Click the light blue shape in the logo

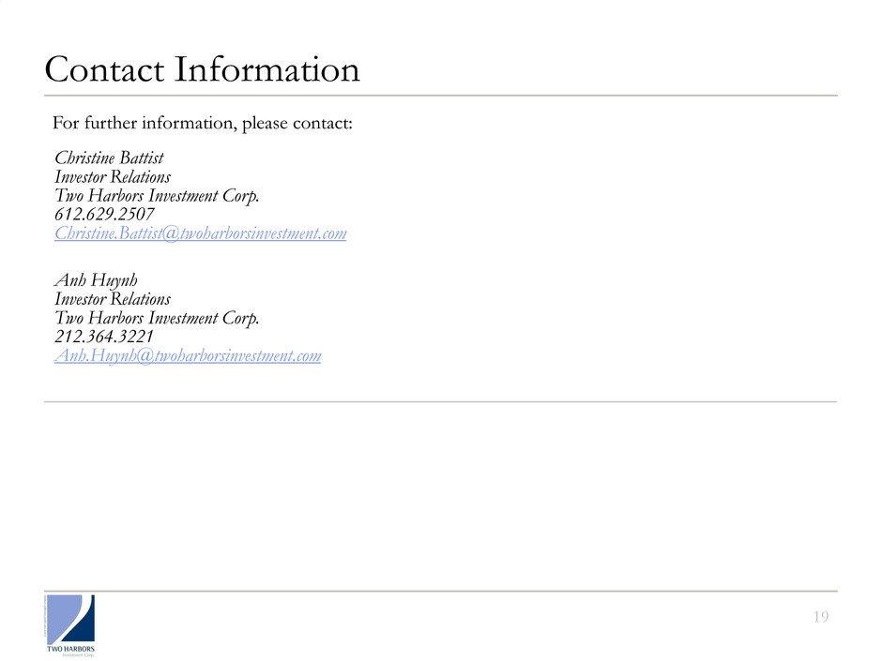tap(62, 614)
